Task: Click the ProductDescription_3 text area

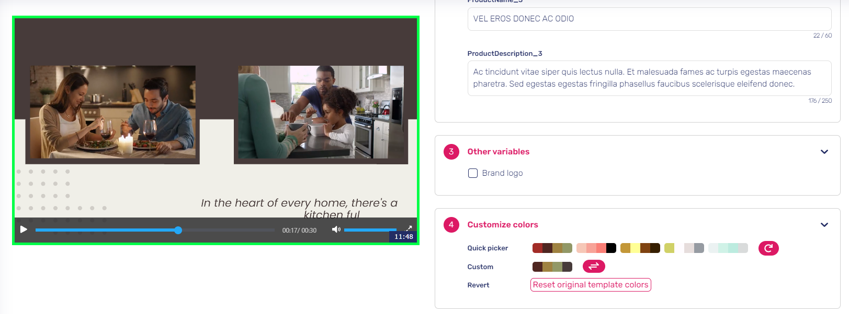Action: [x=649, y=78]
